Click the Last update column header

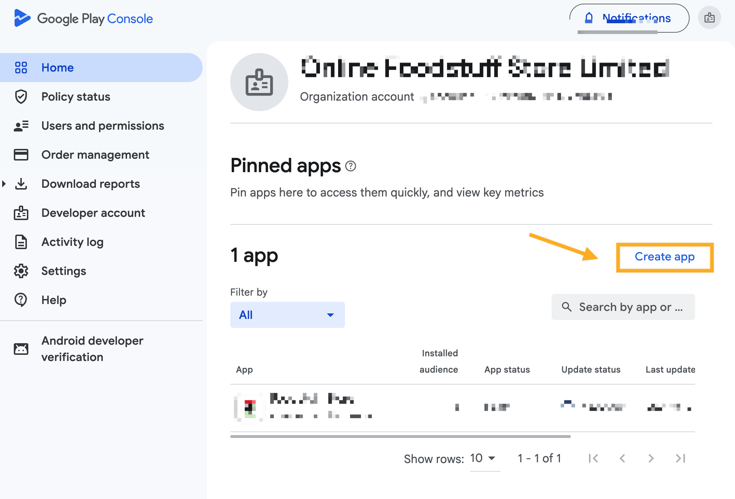670,370
